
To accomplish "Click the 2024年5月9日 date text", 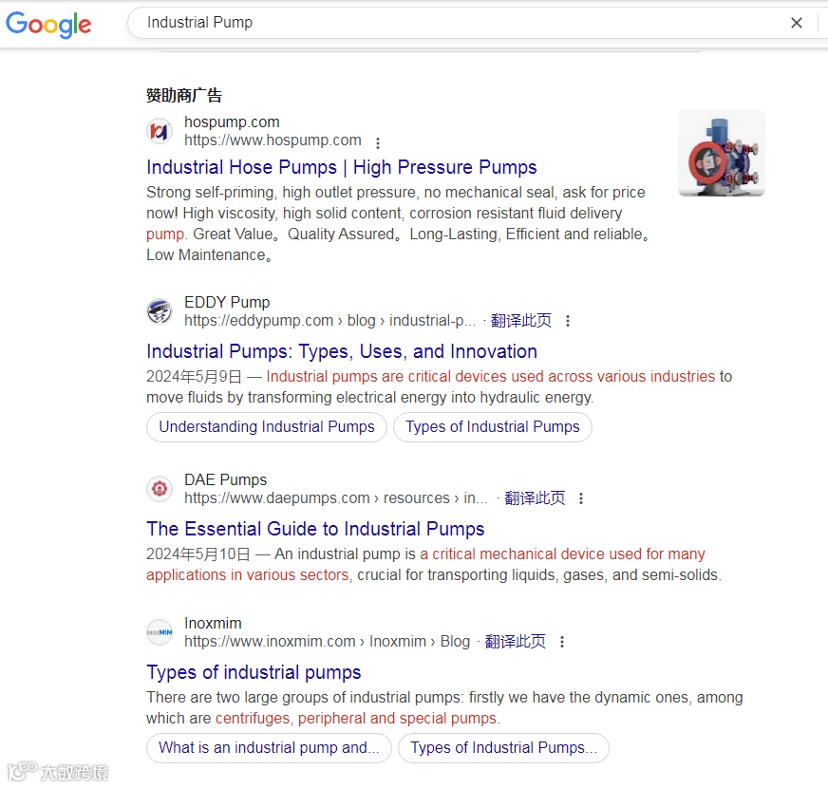I will coord(194,377).
